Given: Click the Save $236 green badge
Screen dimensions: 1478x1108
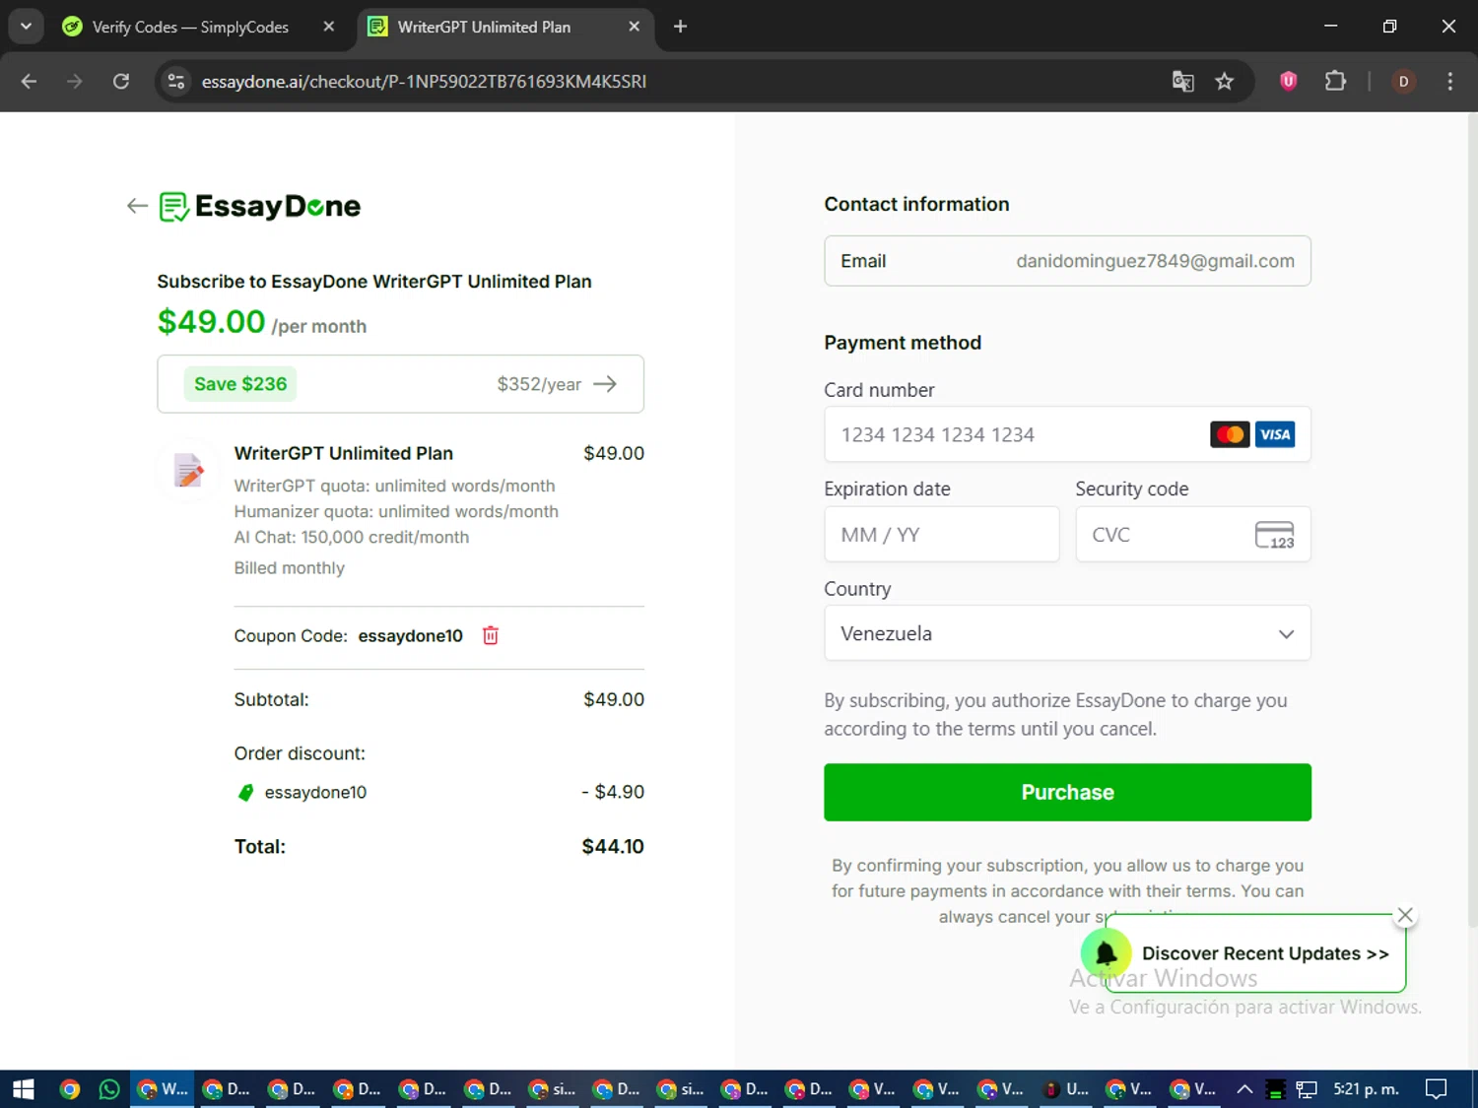Looking at the screenshot, I should point(240,384).
